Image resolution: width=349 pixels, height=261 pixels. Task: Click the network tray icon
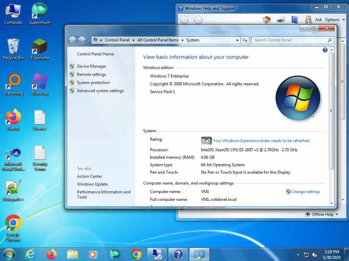[x=306, y=255]
